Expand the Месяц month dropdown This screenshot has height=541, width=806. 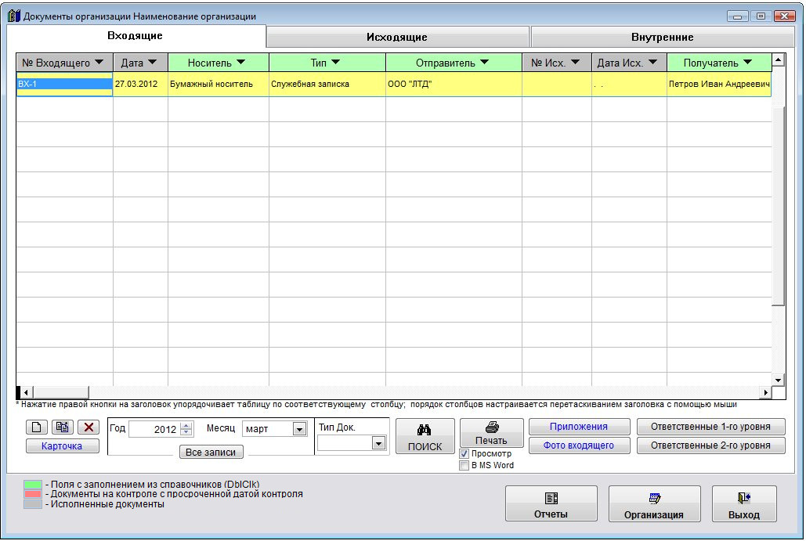pos(298,429)
